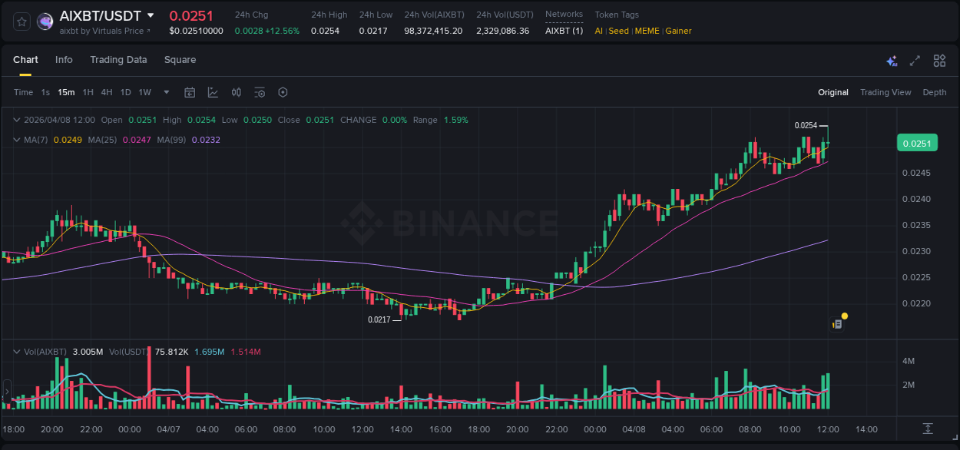Click the yellow alert dot on the chart
960x450 pixels.
pos(843,316)
